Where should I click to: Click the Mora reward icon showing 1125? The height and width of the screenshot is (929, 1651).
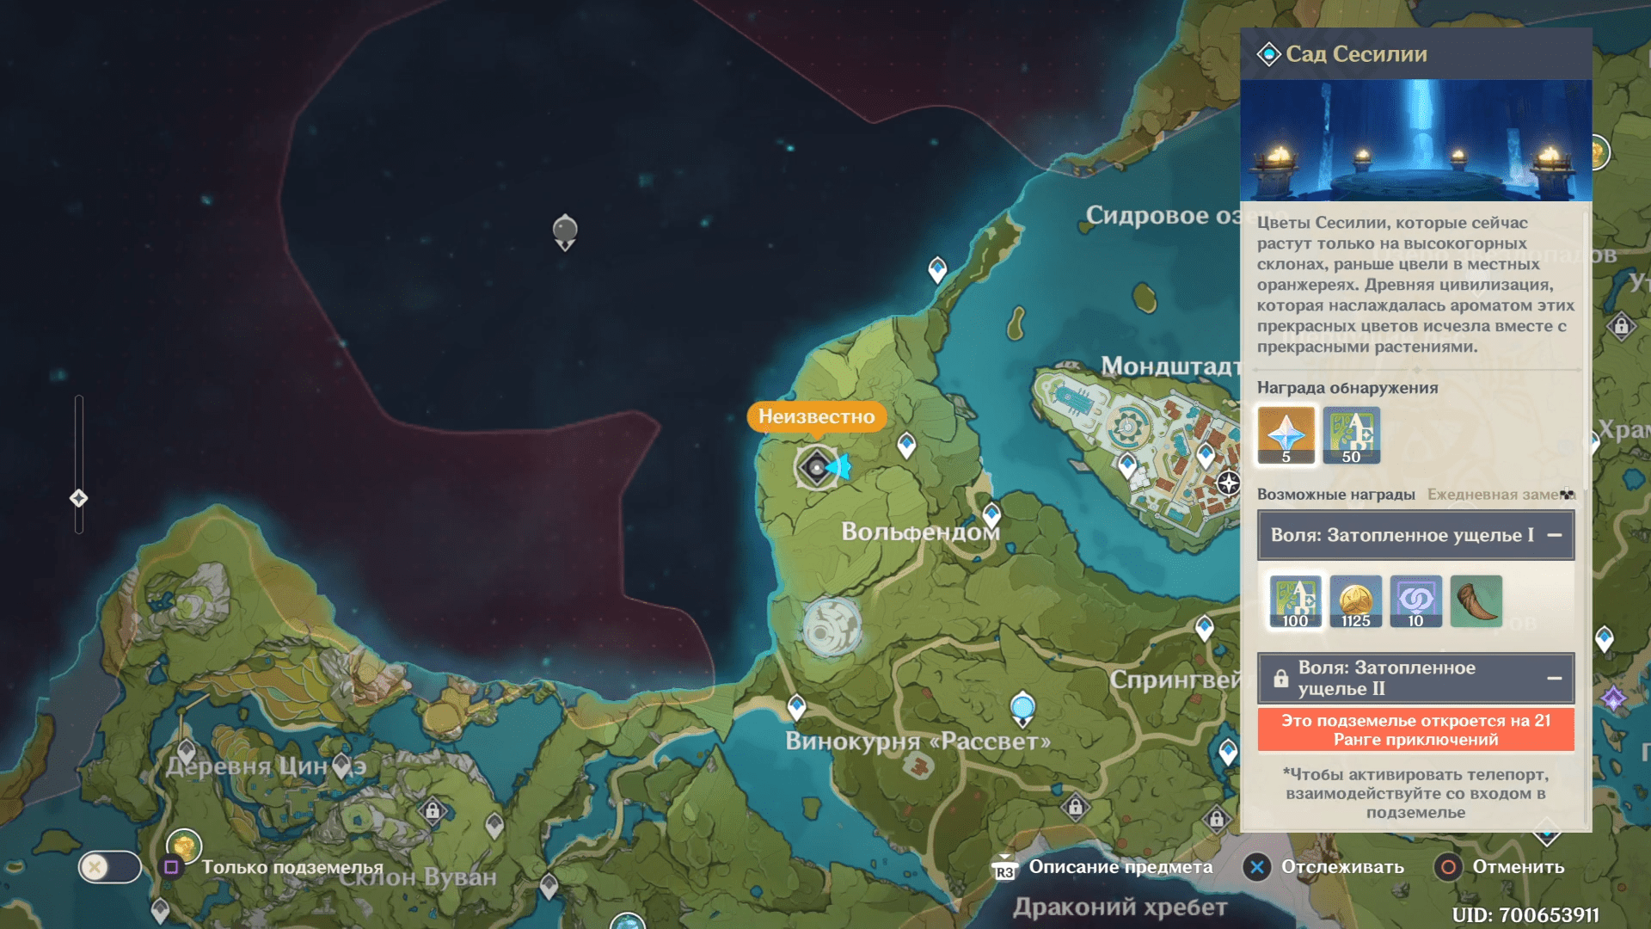point(1356,601)
